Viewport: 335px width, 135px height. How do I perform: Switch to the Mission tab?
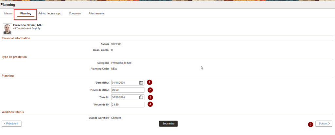tap(9, 13)
